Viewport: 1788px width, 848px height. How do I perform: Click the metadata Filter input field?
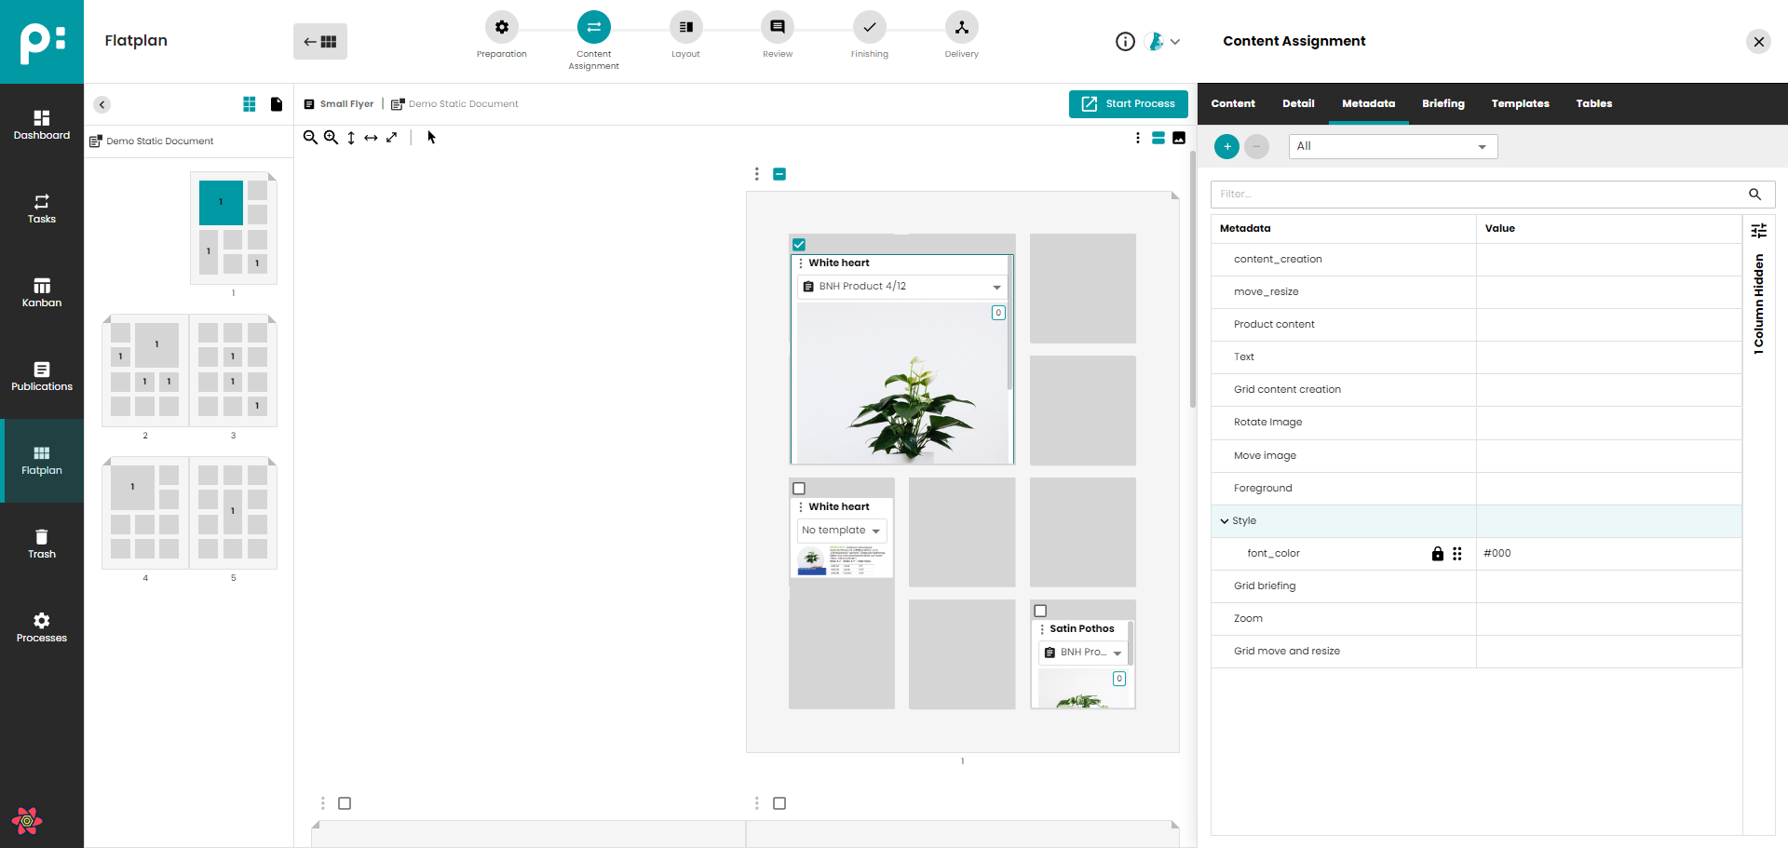[x=1481, y=195]
